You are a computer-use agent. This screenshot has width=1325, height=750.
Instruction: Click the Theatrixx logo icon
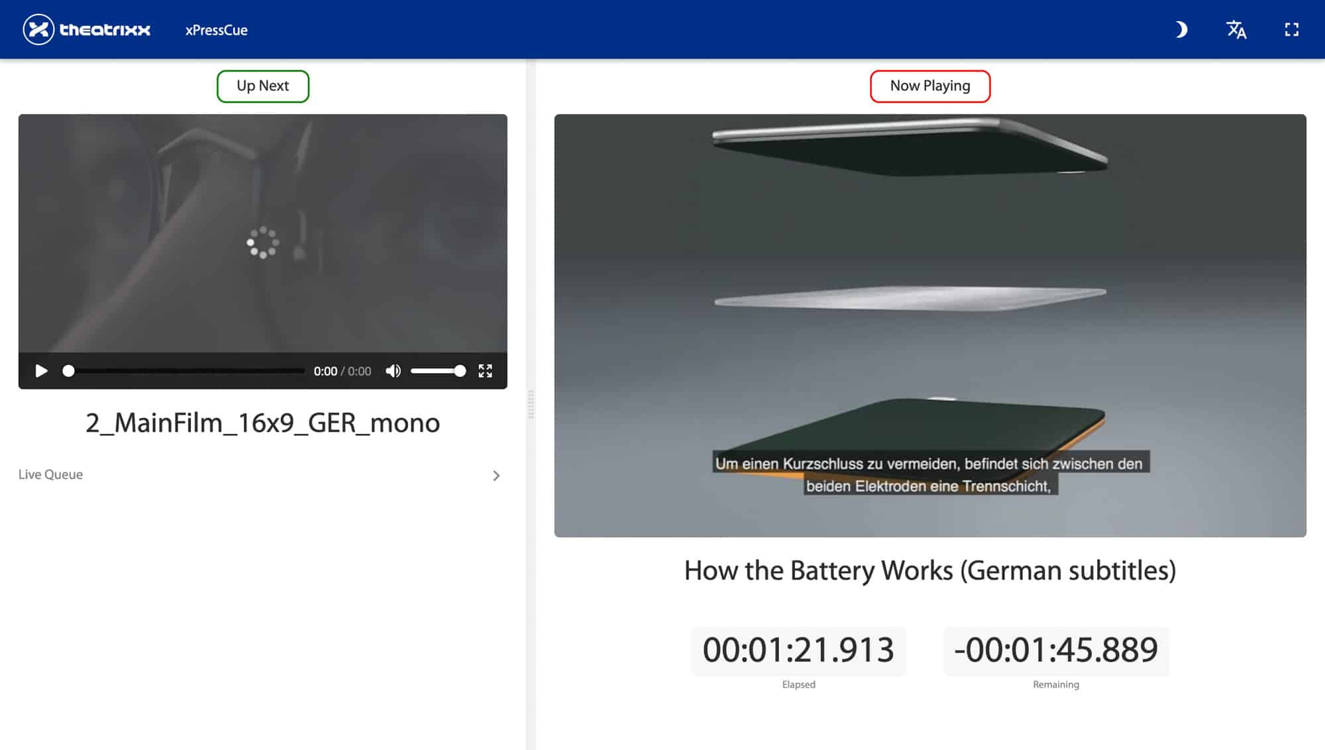click(38, 30)
